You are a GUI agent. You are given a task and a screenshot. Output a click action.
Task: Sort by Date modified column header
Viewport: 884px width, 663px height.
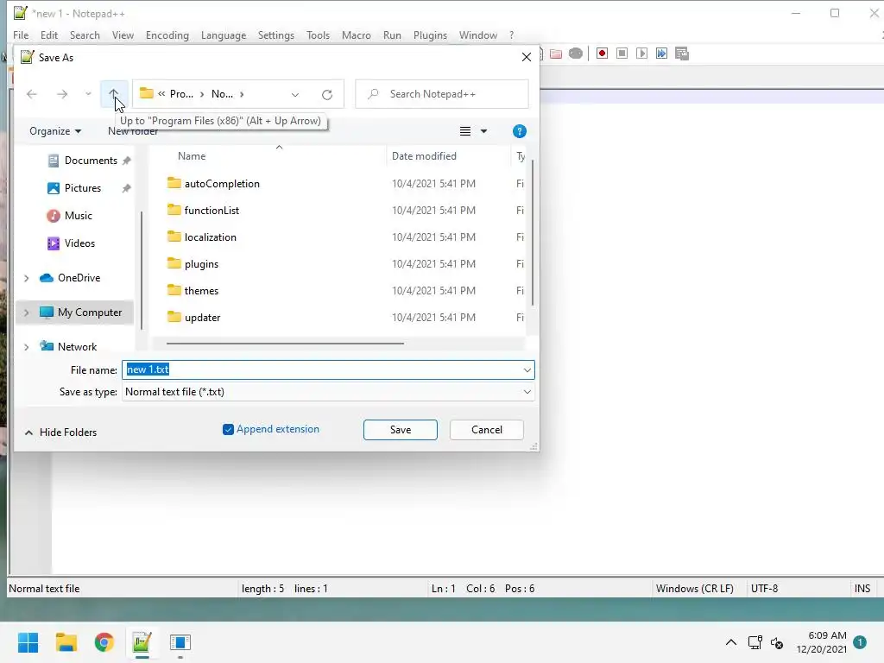(x=424, y=156)
